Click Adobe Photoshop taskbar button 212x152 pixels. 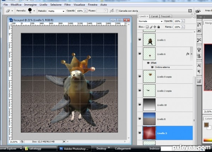click(x=74, y=148)
